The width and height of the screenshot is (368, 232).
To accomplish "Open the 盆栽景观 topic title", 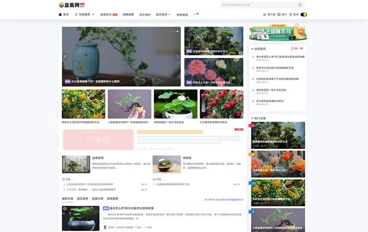I will click(x=98, y=158).
